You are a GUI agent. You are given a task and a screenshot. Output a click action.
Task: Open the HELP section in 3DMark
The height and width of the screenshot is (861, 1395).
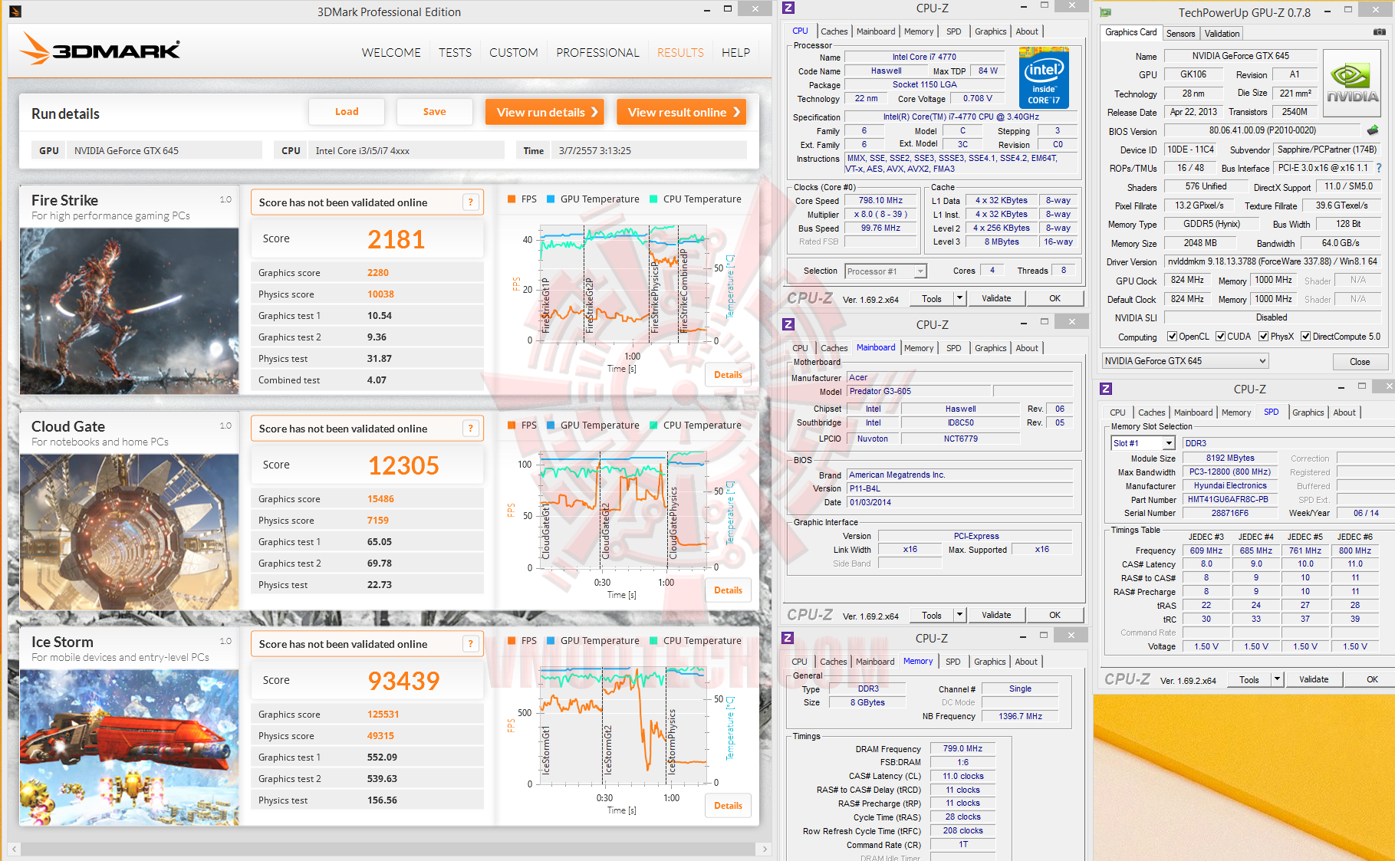735,52
